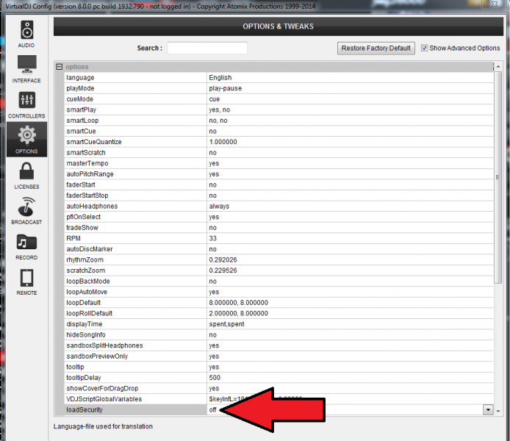Click the options list vertical scrollbar
This screenshot has height=441, width=510.
click(498, 177)
